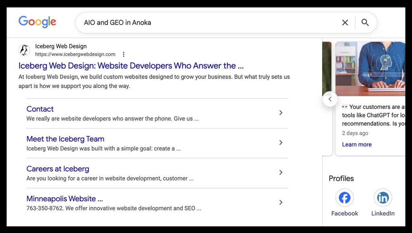Click the '2 days ago' post timestamp
This screenshot has width=412, height=233.
click(x=355, y=133)
